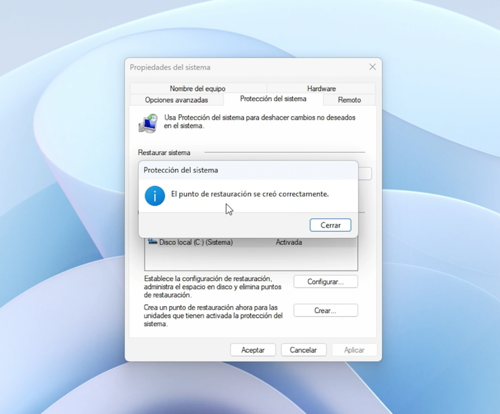Click the Activada protection status label
The image size is (500, 414).
click(289, 242)
